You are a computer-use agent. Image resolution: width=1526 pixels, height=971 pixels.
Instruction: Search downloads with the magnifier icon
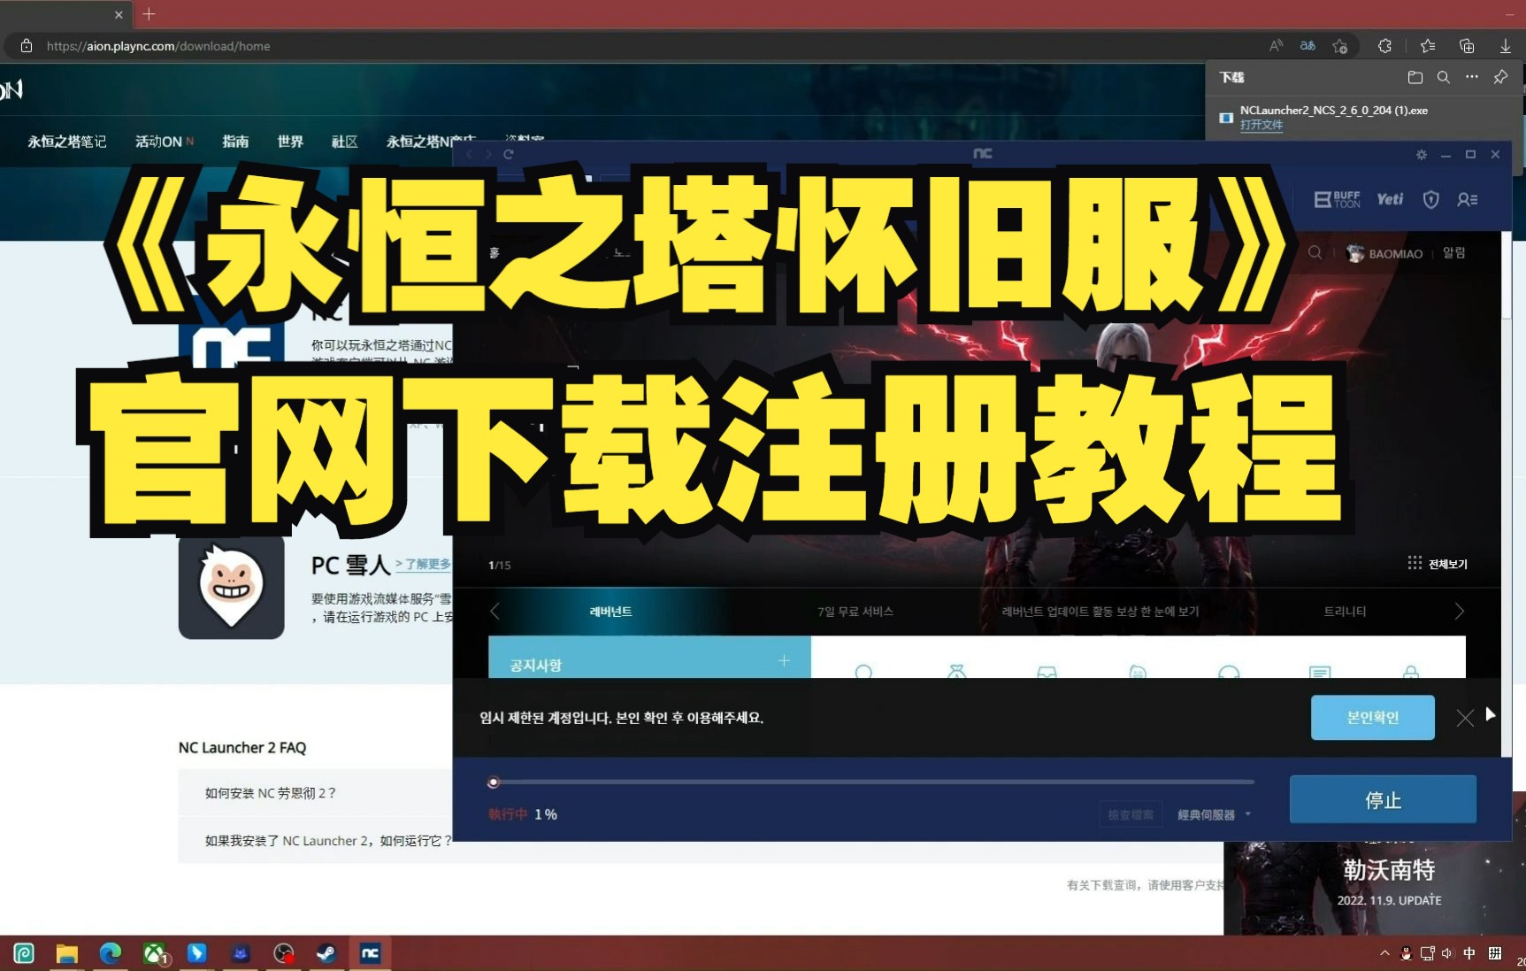(x=1443, y=77)
